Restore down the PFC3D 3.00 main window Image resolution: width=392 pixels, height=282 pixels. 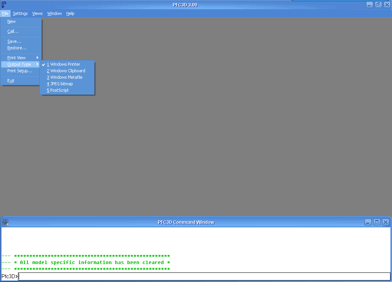point(378,5)
